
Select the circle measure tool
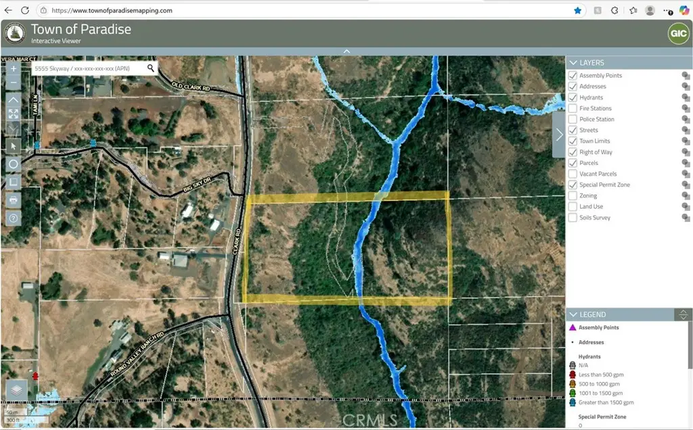pyautogui.click(x=14, y=164)
